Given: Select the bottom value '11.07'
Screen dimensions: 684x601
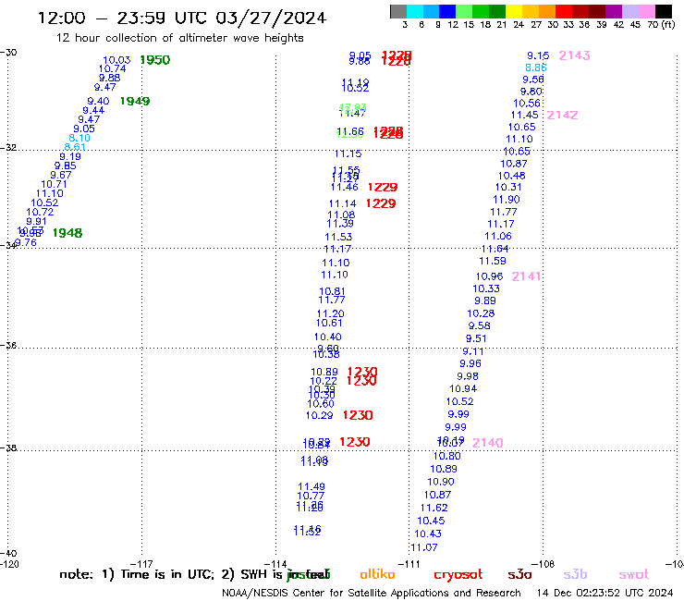Looking at the screenshot, I should point(424,546).
